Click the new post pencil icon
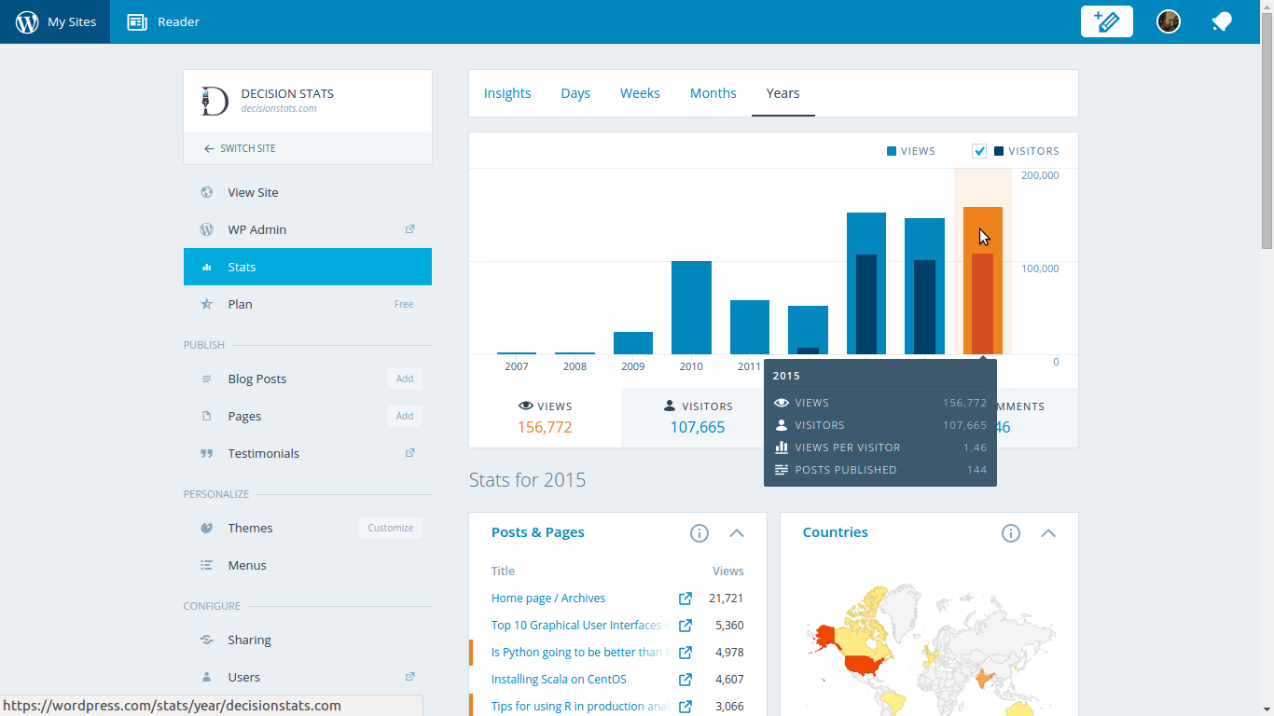The image size is (1274, 716). point(1106,21)
